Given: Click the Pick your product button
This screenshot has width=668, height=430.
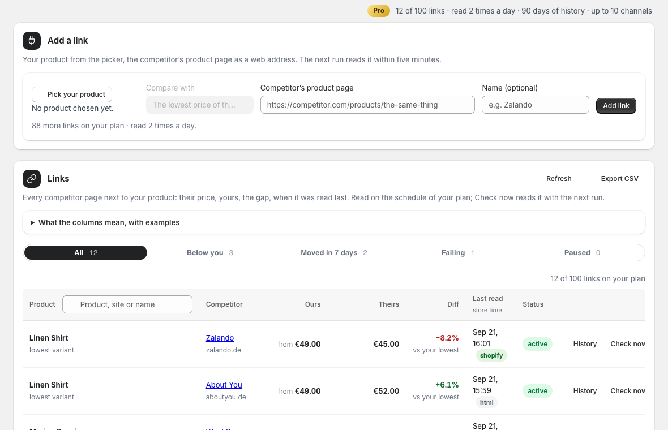Looking at the screenshot, I should tap(72, 94).
